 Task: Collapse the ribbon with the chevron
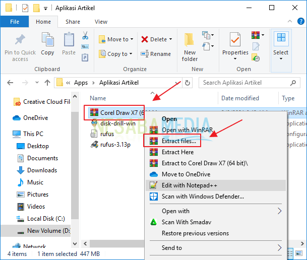point(290,21)
